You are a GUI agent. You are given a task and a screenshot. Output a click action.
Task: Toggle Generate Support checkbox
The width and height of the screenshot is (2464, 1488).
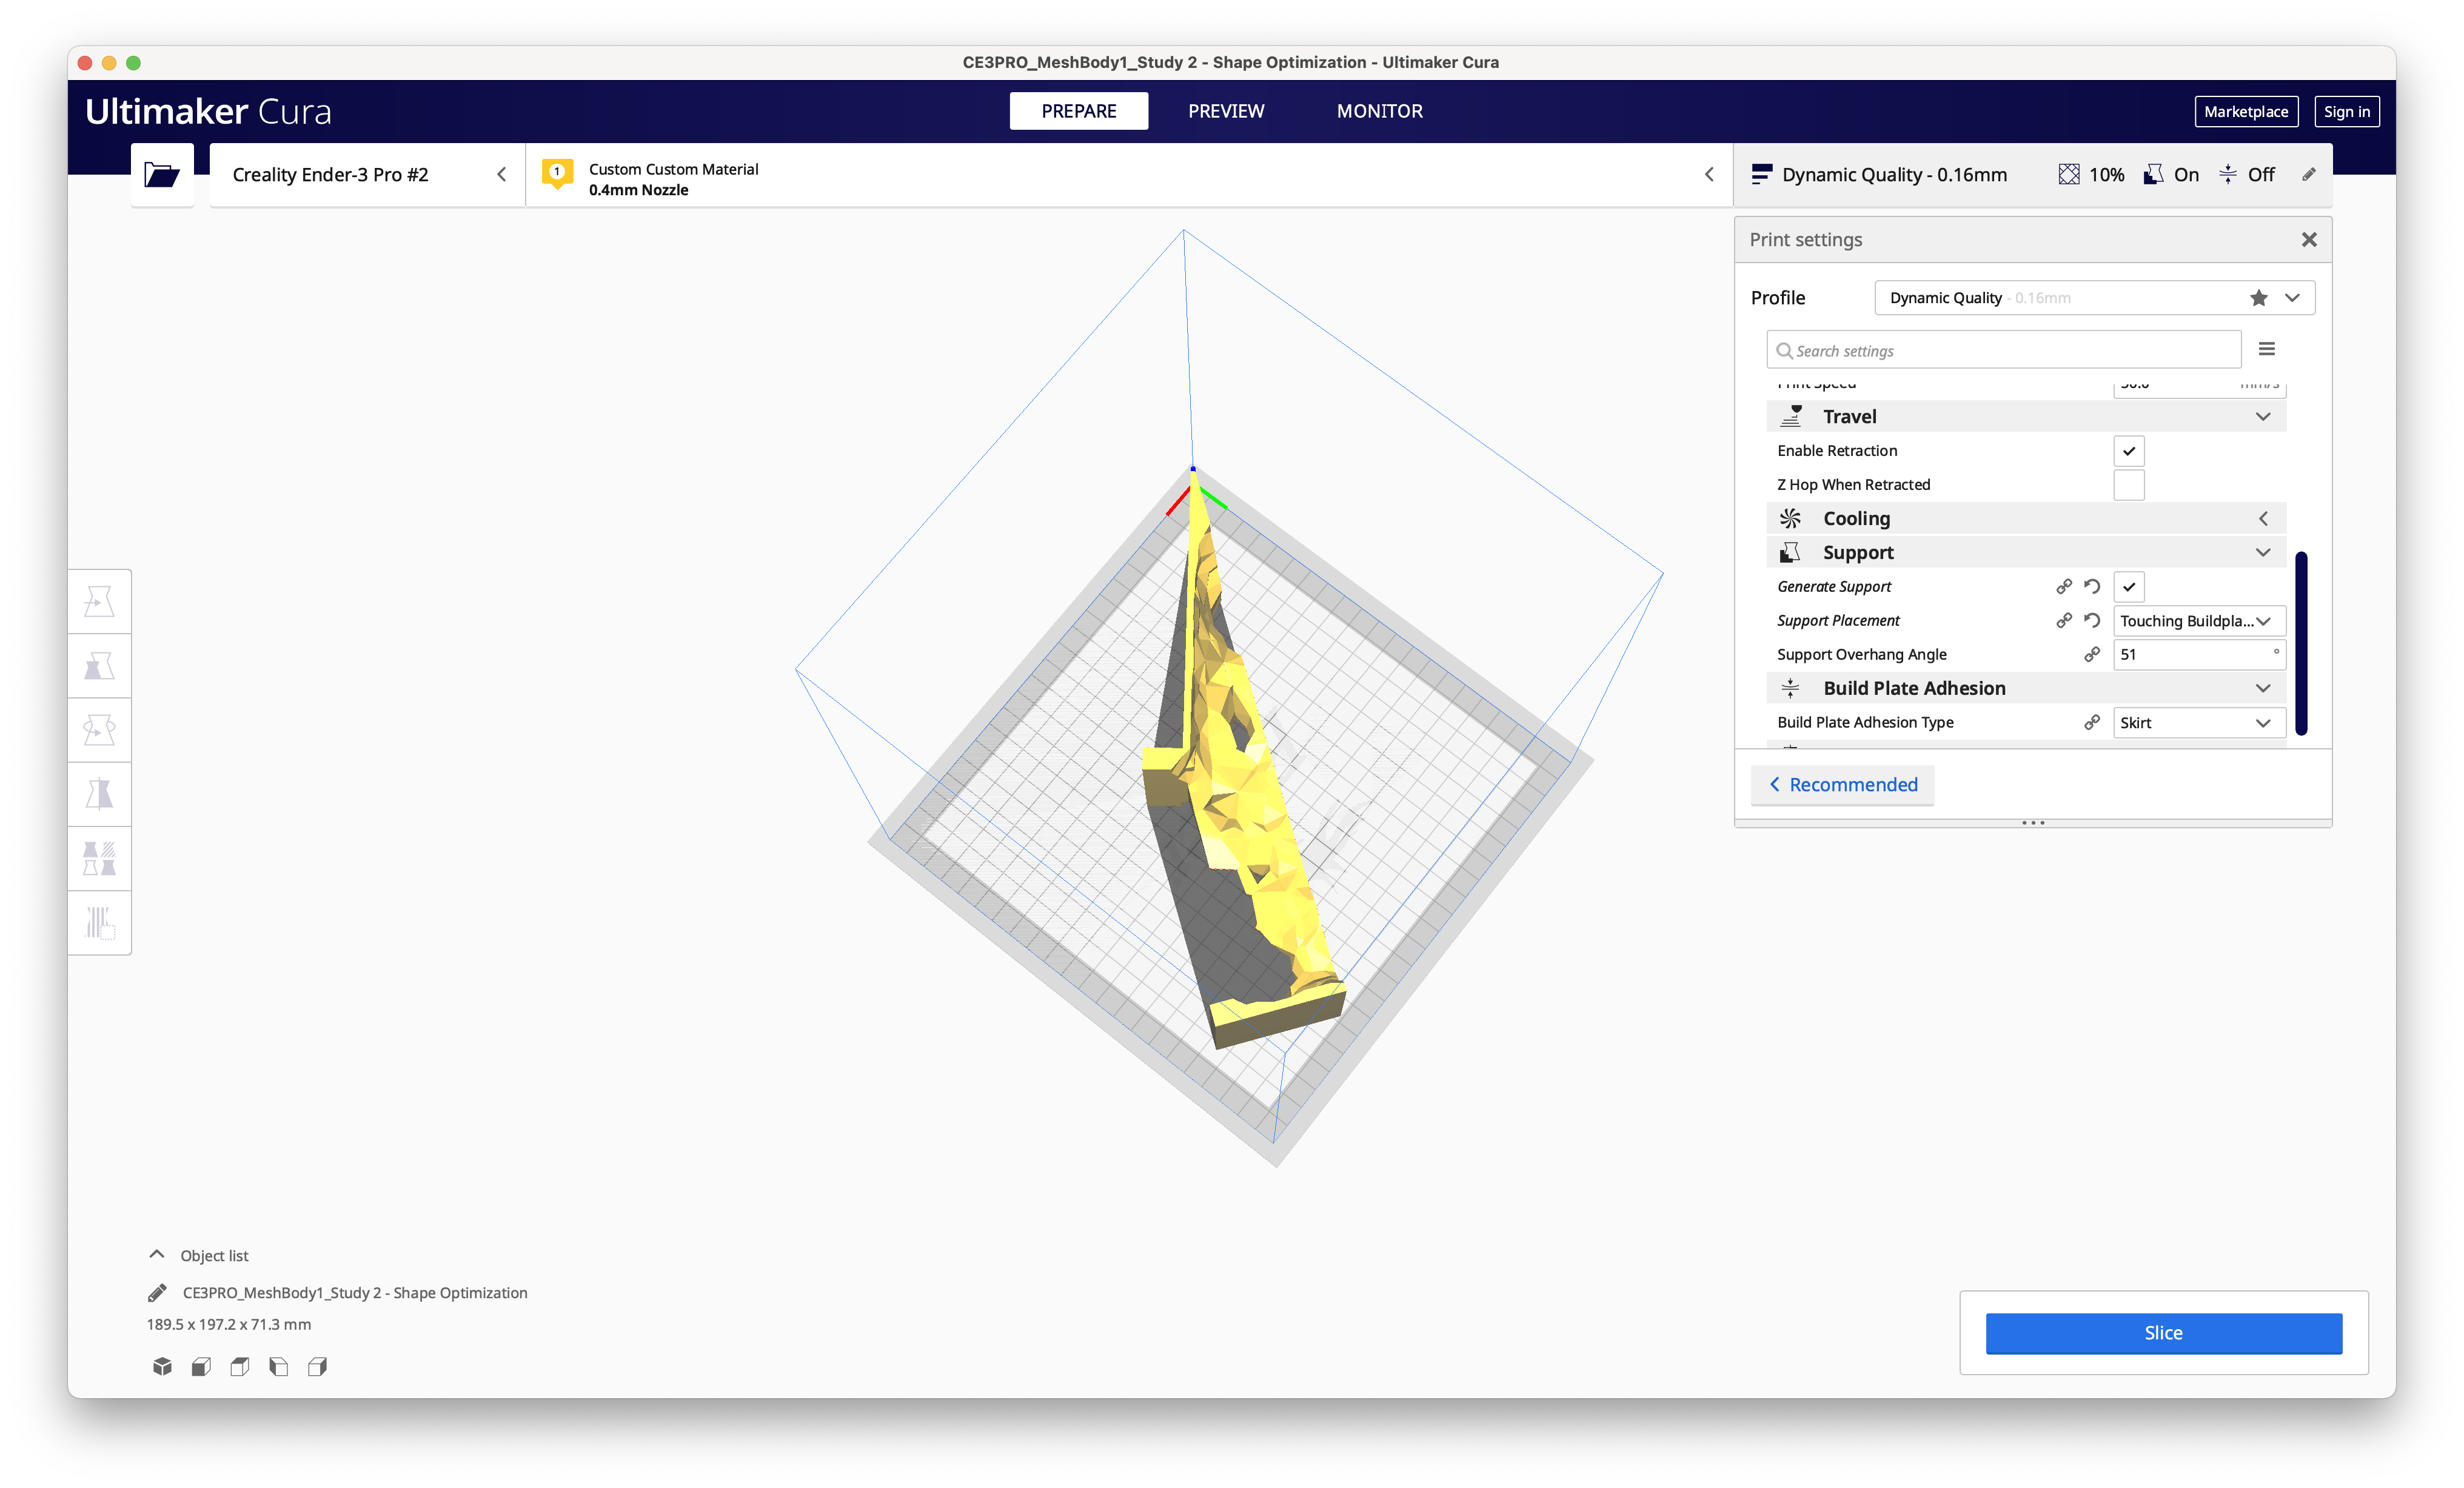pyautogui.click(x=2129, y=587)
